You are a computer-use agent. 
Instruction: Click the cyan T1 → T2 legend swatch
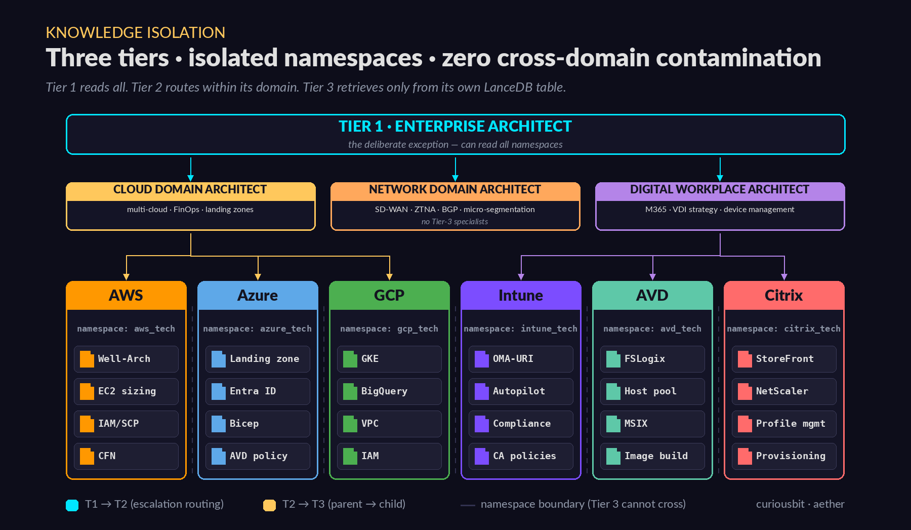coord(72,505)
